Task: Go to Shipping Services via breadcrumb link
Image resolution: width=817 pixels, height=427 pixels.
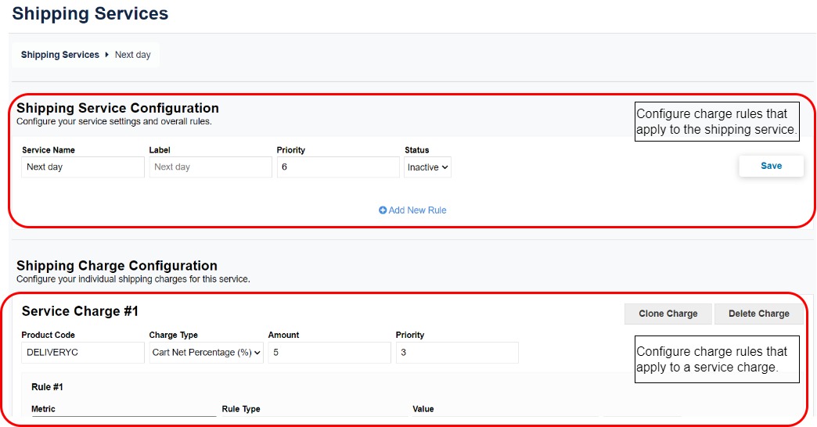Action: (59, 55)
